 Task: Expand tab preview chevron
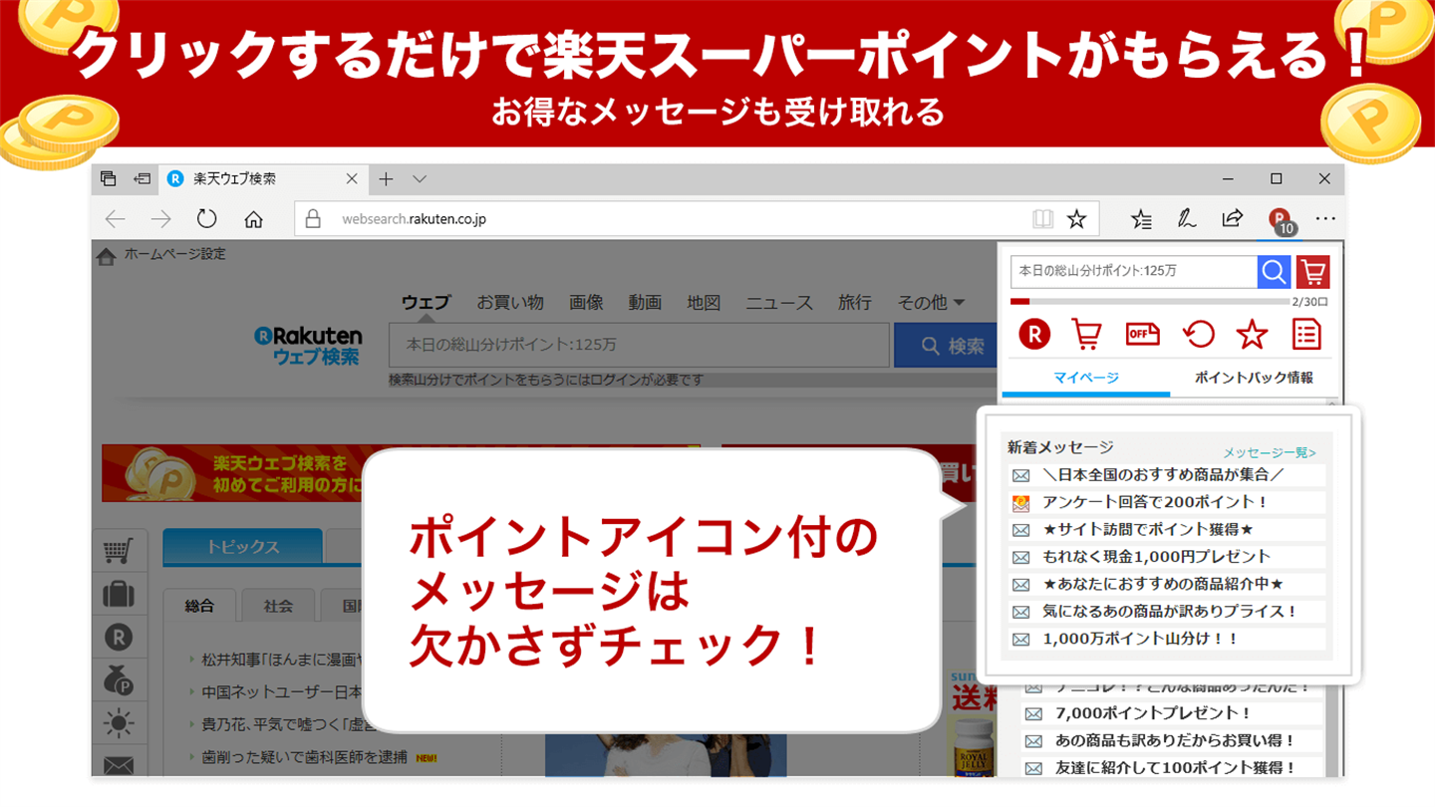click(x=420, y=179)
